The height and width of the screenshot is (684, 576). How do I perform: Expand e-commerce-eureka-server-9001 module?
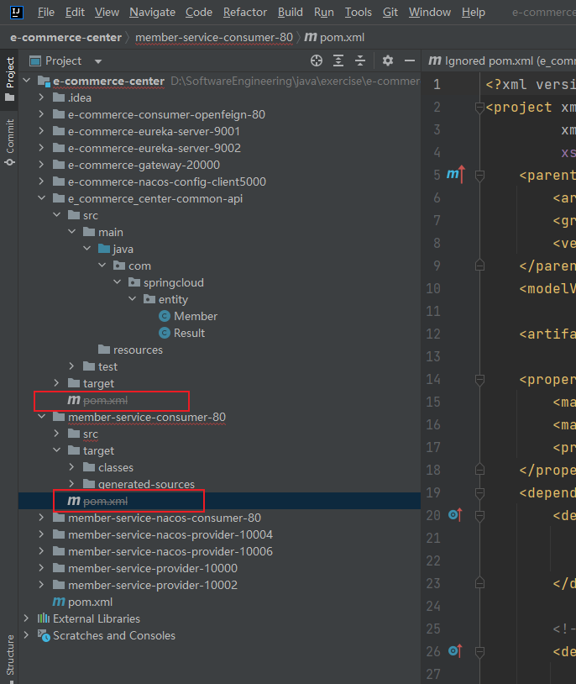click(41, 130)
